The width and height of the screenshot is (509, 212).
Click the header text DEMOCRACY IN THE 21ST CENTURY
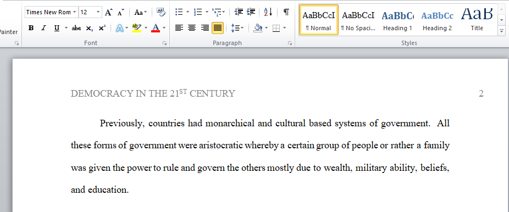[153, 93]
